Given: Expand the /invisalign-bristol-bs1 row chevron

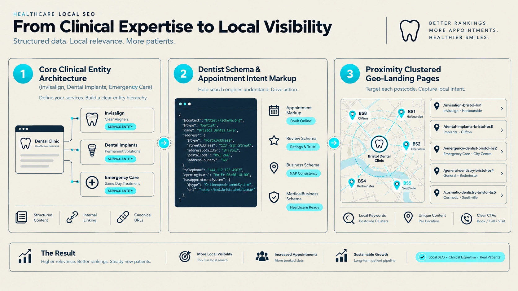Looking at the screenshot, I should coord(502,109).
